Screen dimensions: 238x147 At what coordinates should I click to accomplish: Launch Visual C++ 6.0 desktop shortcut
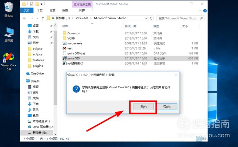9,62
